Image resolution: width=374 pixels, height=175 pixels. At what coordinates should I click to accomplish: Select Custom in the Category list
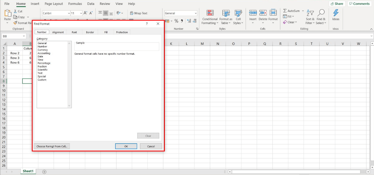click(42, 80)
